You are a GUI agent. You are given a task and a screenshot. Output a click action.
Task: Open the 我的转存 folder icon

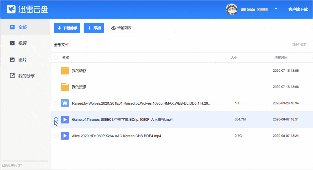tap(65, 71)
